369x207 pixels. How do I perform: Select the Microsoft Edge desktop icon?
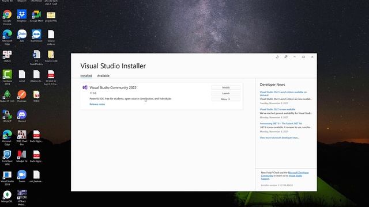[x=7, y=37]
